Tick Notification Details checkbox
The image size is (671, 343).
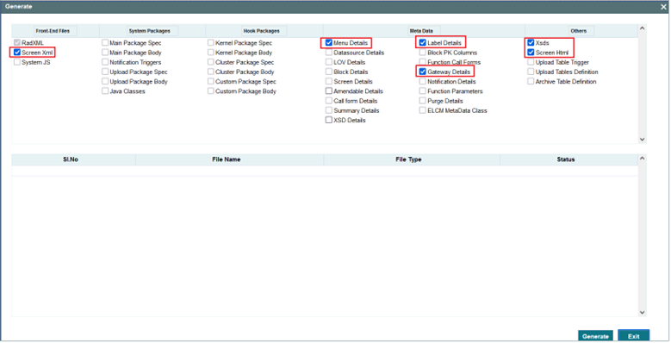coord(422,82)
